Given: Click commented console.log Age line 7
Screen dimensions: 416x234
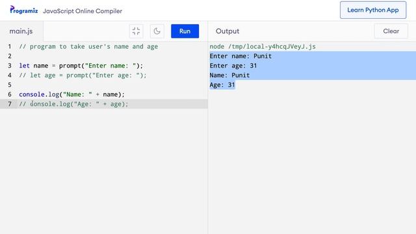Looking at the screenshot, I should [x=73, y=104].
